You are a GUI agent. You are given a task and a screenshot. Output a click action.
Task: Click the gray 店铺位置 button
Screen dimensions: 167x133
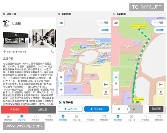[x=42, y=109]
